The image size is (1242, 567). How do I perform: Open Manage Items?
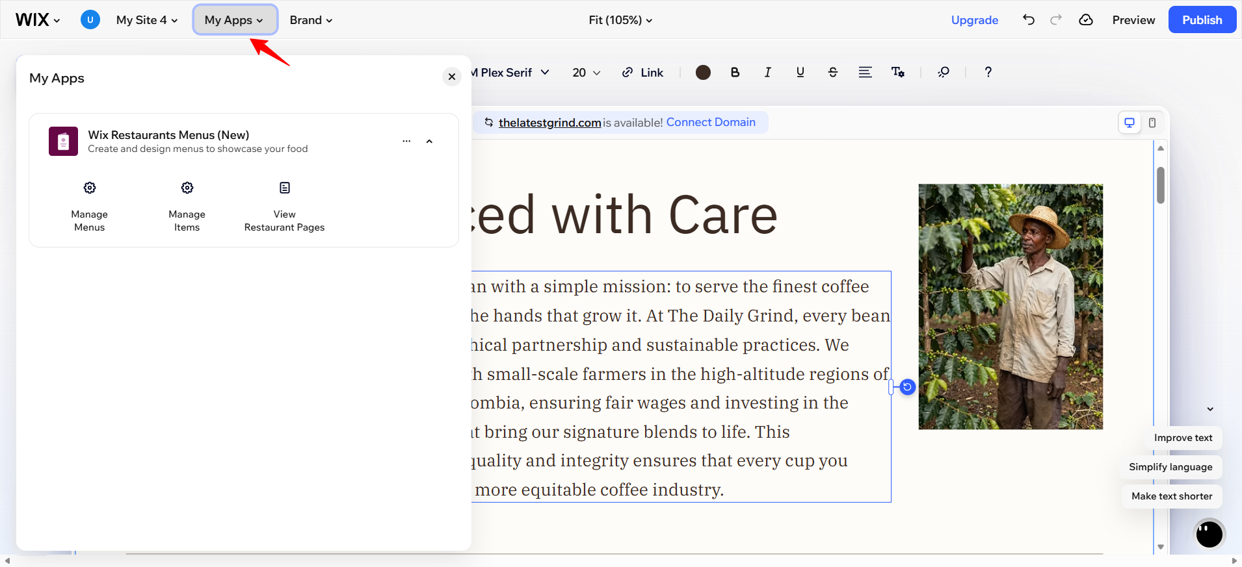coord(187,207)
